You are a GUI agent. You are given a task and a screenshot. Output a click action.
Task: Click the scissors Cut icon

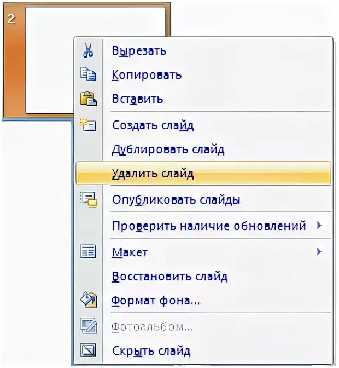pos(88,50)
